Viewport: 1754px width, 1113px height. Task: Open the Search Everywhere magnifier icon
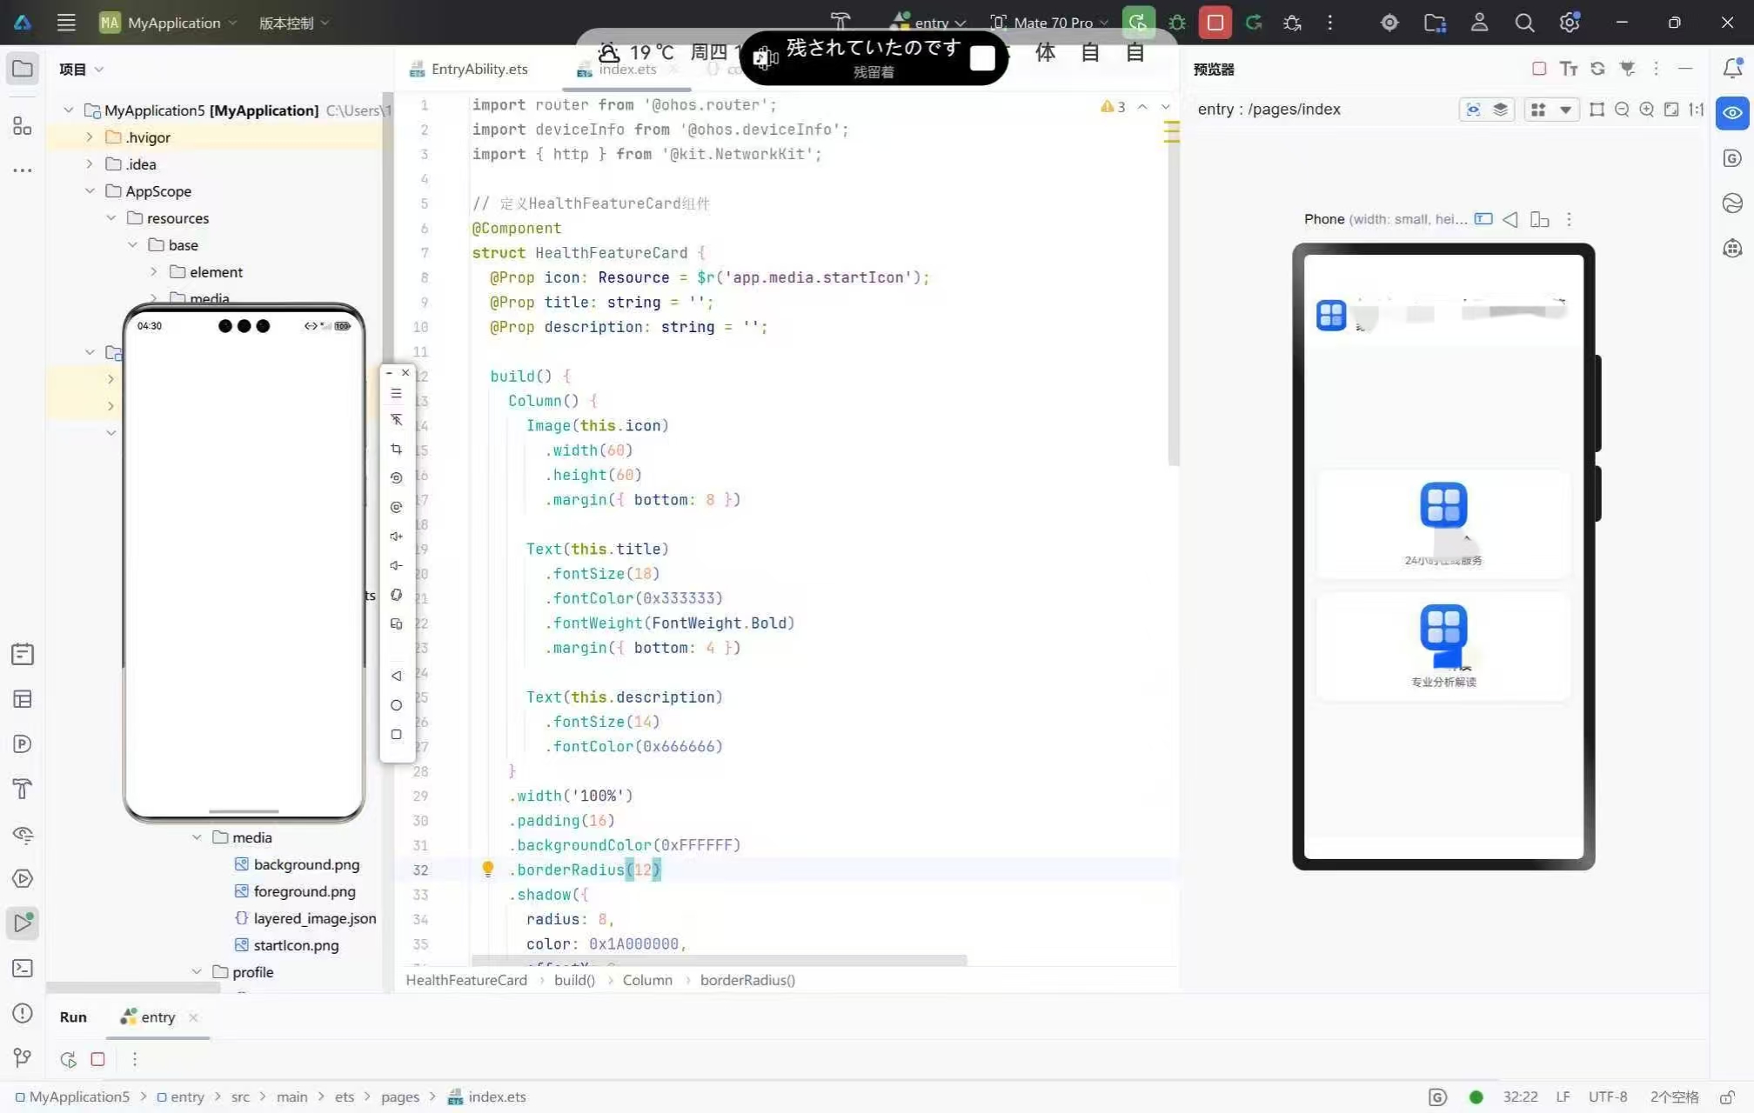point(1524,23)
